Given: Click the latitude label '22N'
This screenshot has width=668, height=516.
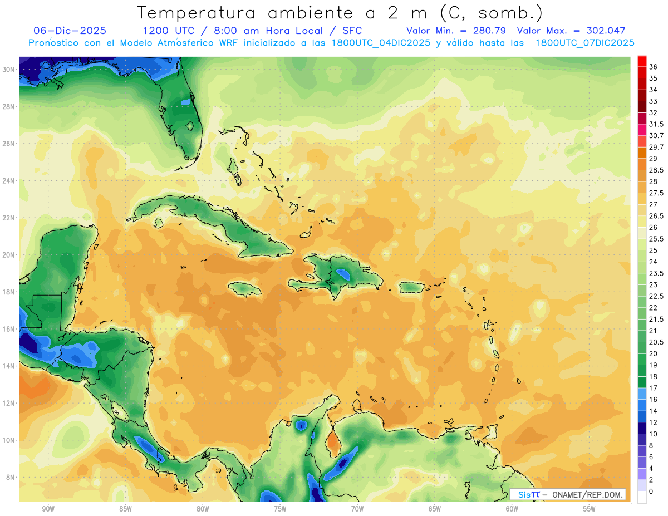Looking at the screenshot, I should pyautogui.click(x=9, y=218).
